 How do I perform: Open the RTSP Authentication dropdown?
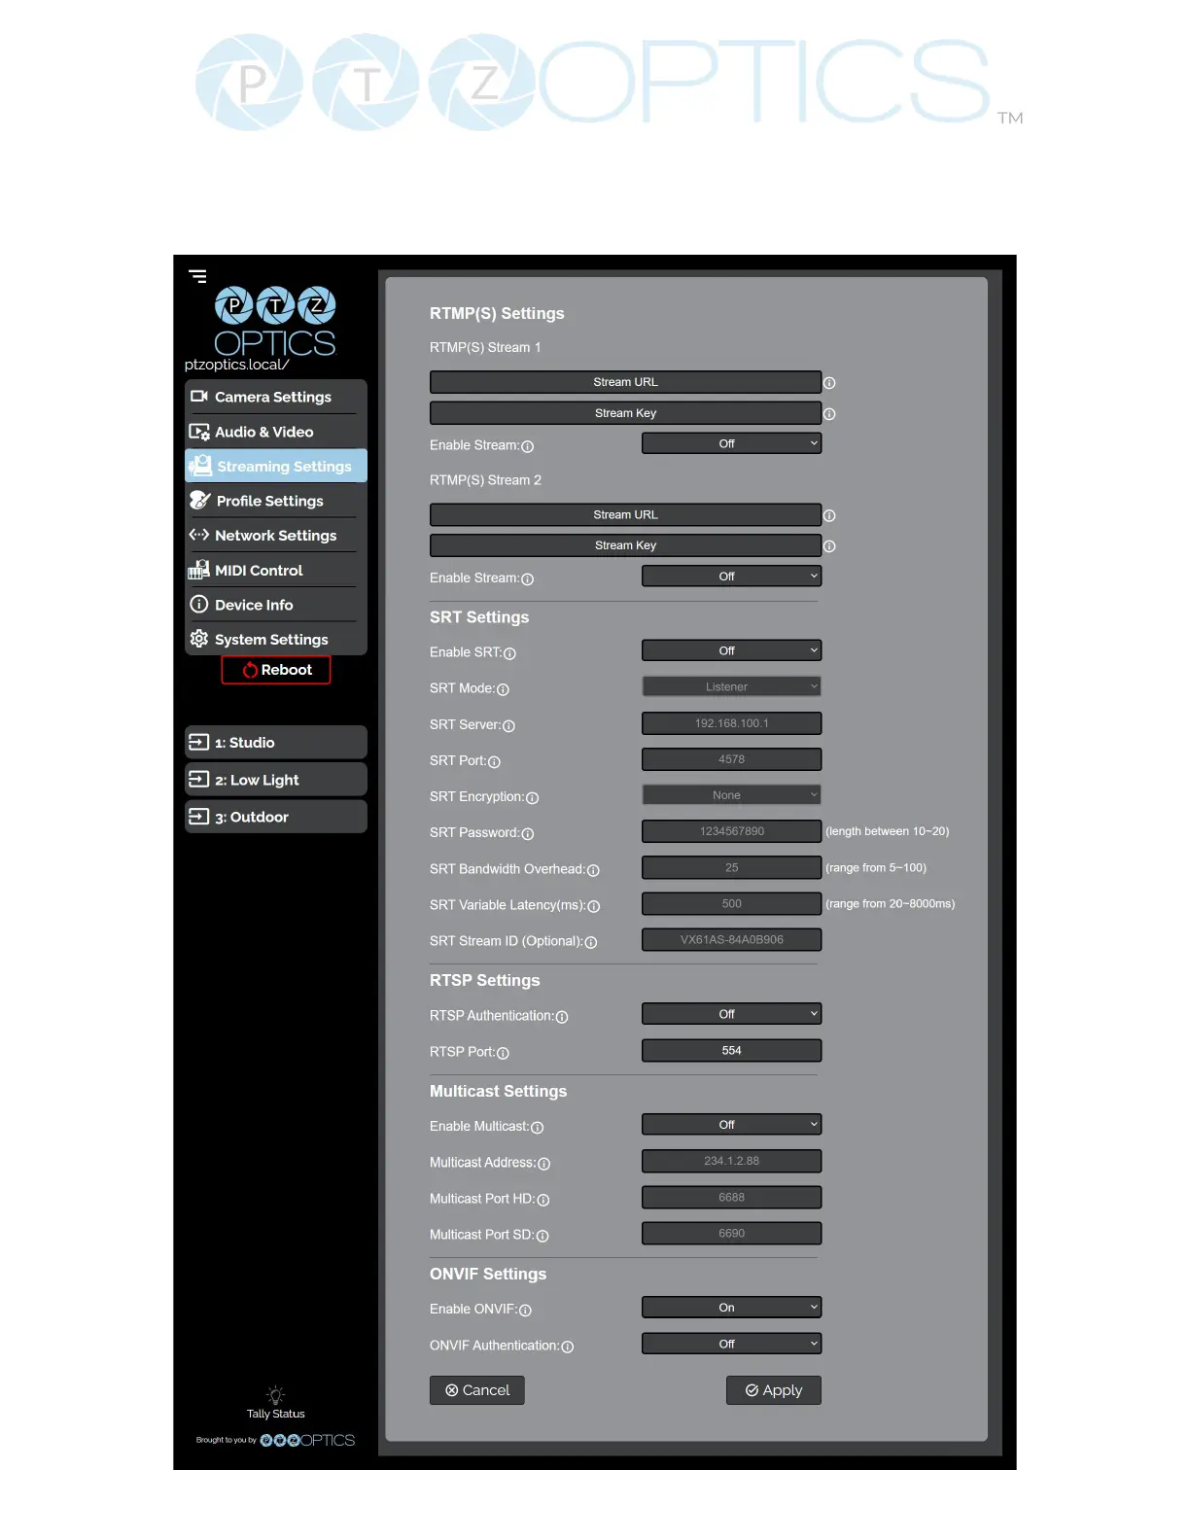pyautogui.click(x=731, y=1015)
